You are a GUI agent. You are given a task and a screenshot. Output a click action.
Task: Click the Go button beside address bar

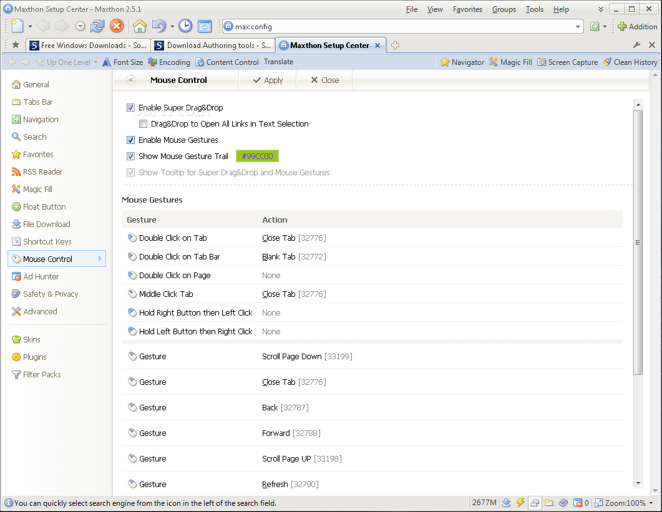click(x=595, y=26)
